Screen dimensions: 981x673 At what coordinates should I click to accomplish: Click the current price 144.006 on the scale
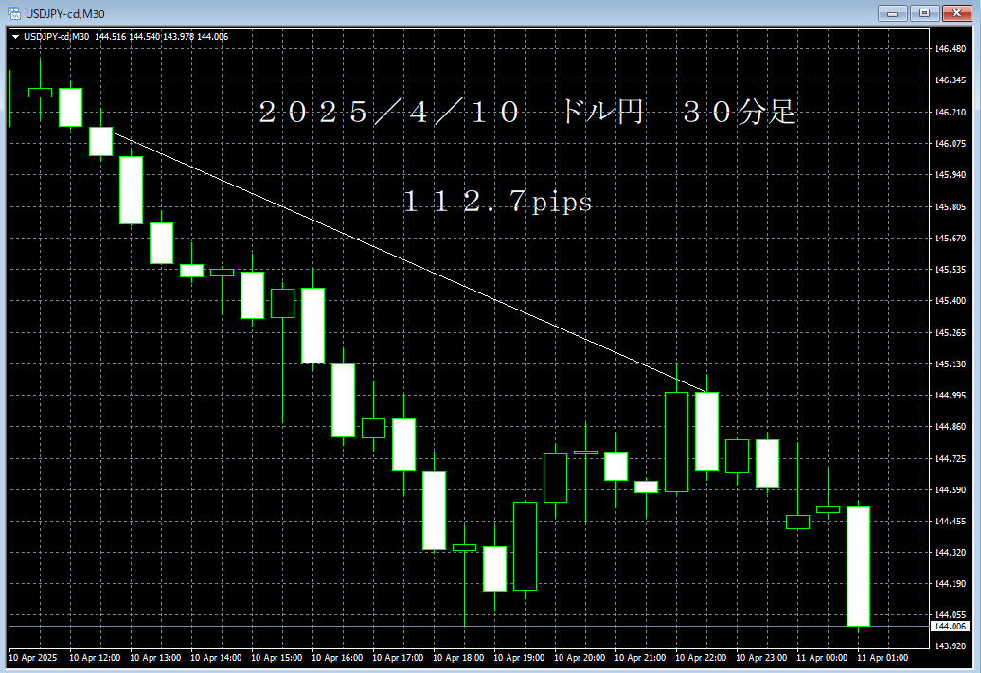(949, 625)
